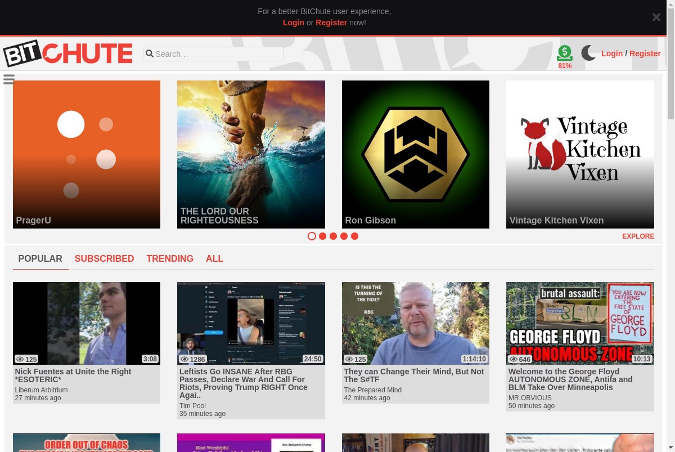
Task: Click '27 minutes ago' timestamp
Action: pyautogui.click(x=38, y=398)
